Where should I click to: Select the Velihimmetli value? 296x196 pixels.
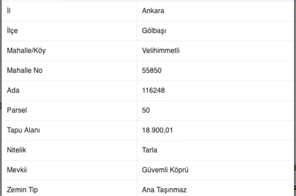pyautogui.click(x=161, y=50)
